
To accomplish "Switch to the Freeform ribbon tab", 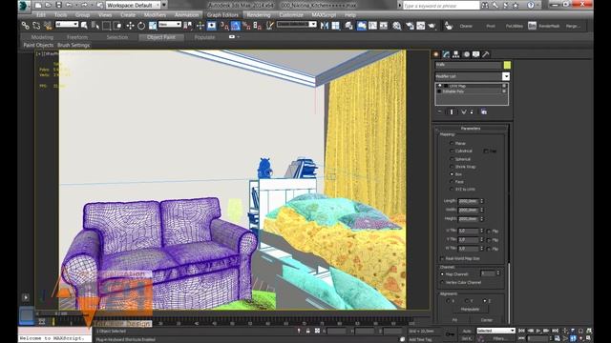I will pos(77,37).
